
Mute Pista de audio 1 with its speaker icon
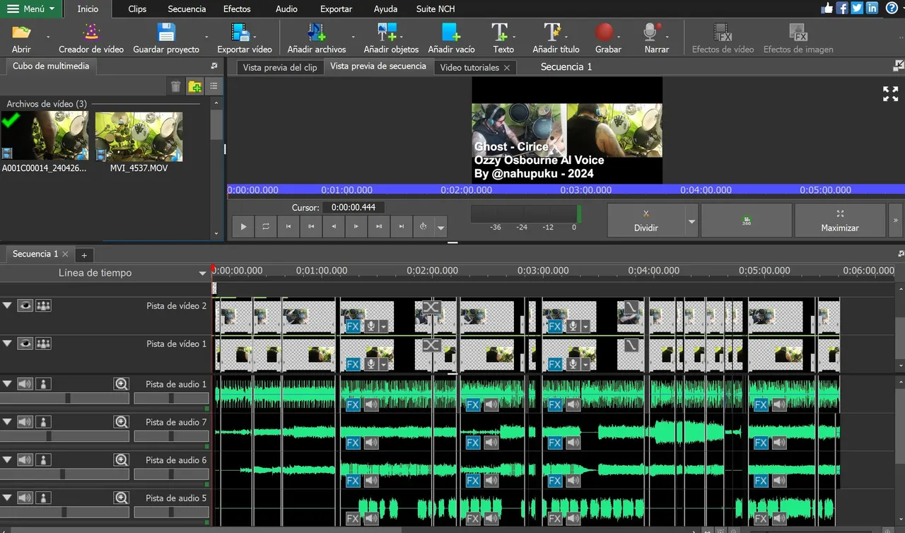coord(25,384)
